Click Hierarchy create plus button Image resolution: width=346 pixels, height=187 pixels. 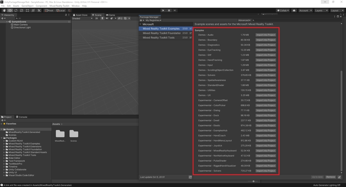click(3, 18)
